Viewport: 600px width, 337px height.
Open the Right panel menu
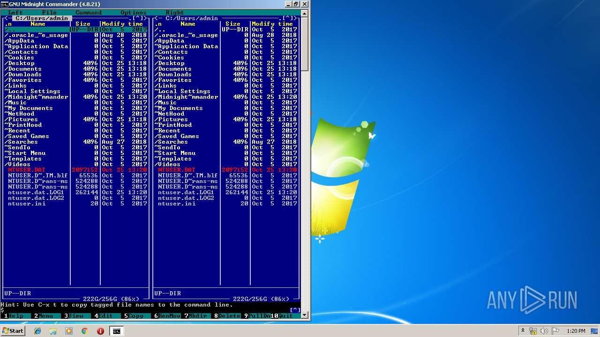tap(175, 13)
